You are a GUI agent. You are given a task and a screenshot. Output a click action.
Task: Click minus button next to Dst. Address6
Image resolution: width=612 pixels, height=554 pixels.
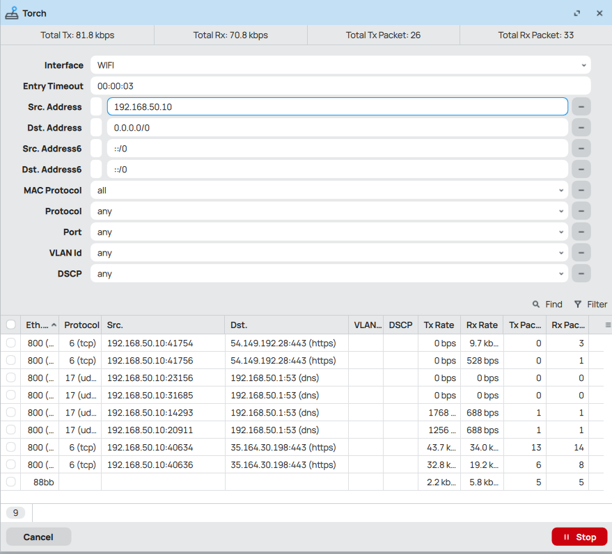click(x=581, y=170)
